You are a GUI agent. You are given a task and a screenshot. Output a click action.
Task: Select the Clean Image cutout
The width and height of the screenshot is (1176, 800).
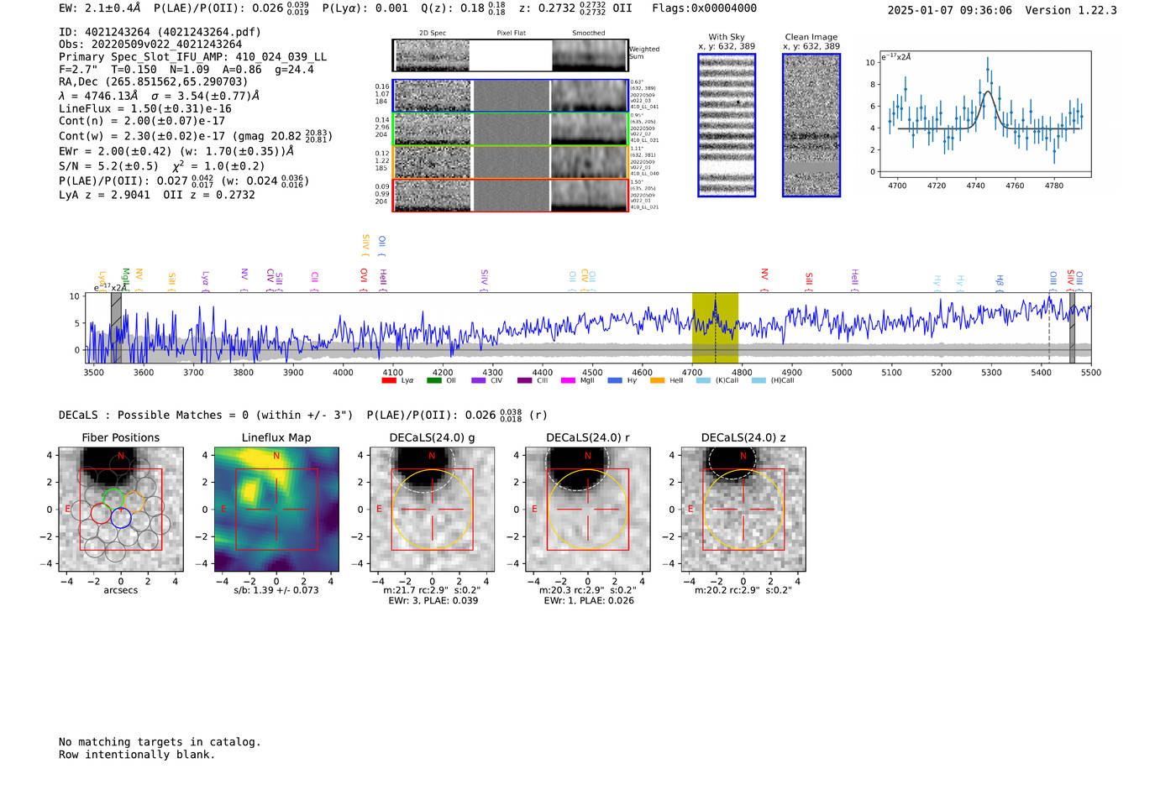tap(811, 125)
